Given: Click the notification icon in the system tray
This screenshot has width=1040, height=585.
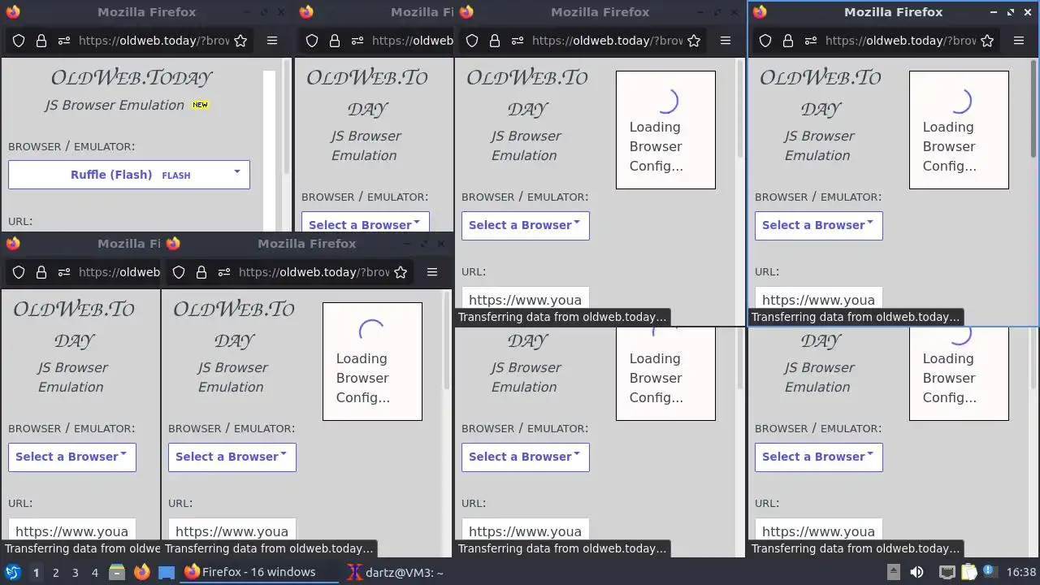Looking at the screenshot, I should pyautogui.click(x=989, y=572).
